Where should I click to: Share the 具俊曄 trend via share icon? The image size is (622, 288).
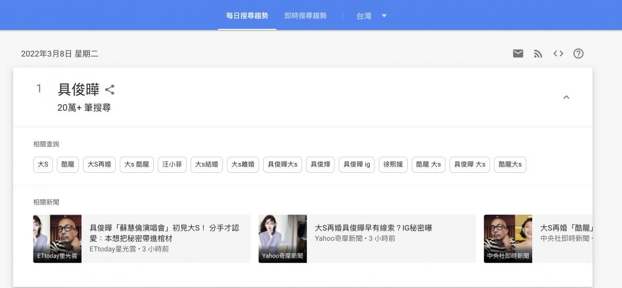point(110,89)
